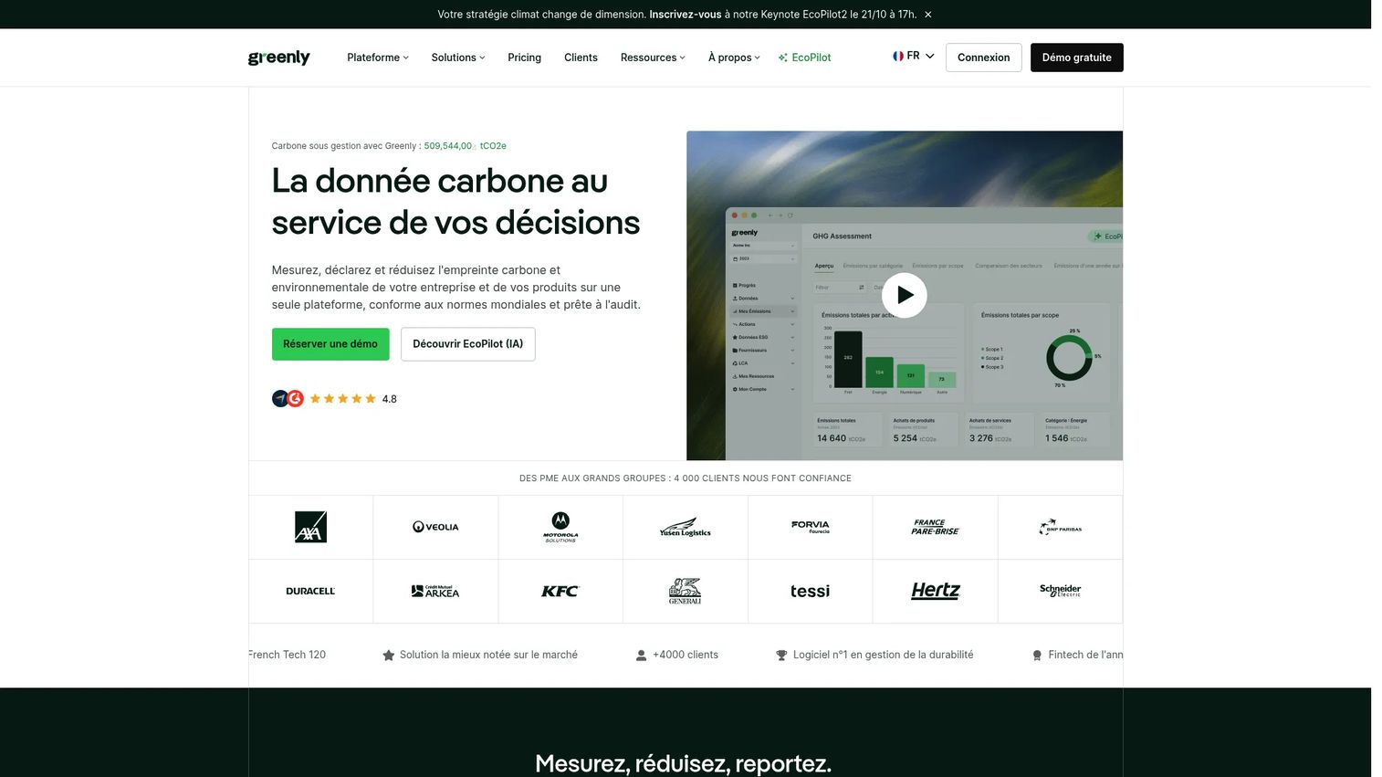Play the product demo video

[904, 295]
